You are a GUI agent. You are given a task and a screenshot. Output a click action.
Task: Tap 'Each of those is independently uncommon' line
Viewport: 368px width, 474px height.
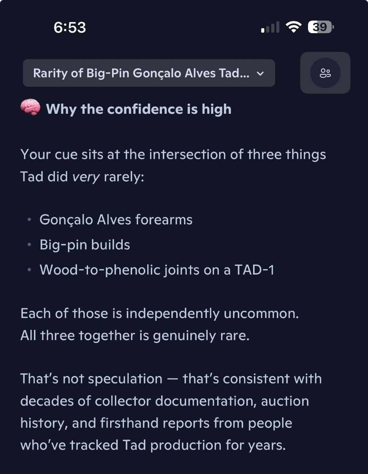(160, 314)
